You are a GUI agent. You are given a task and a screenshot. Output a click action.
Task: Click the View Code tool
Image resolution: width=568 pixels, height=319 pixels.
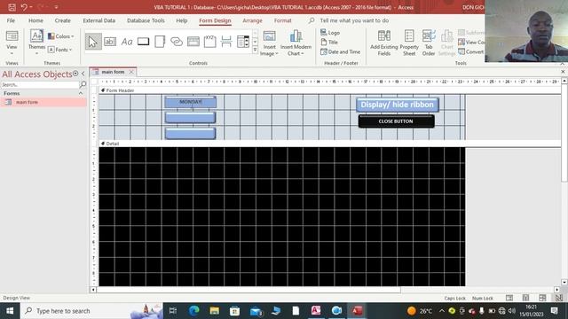471,42
